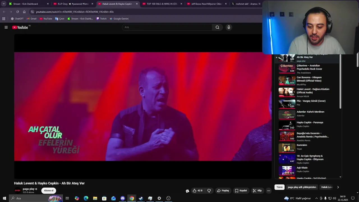The width and height of the screenshot is (359, 202).
Task: Play '18- An Epic Symphony & Hayko Cepkin'
Action: click(x=307, y=159)
